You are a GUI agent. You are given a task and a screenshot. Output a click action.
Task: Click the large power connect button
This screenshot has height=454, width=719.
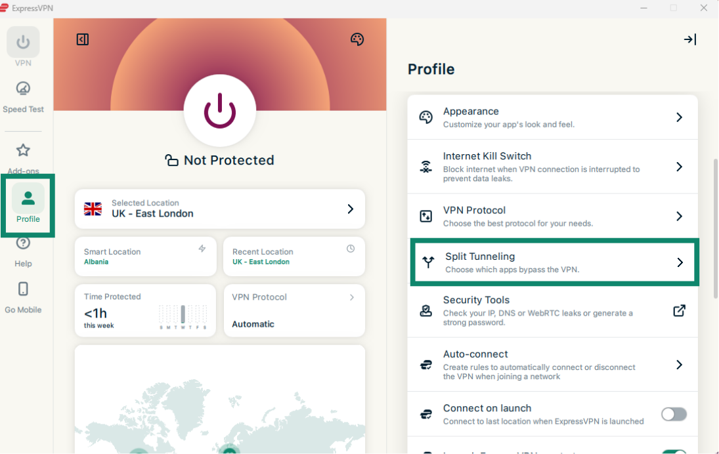pyautogui.click(x=220, y=110)
